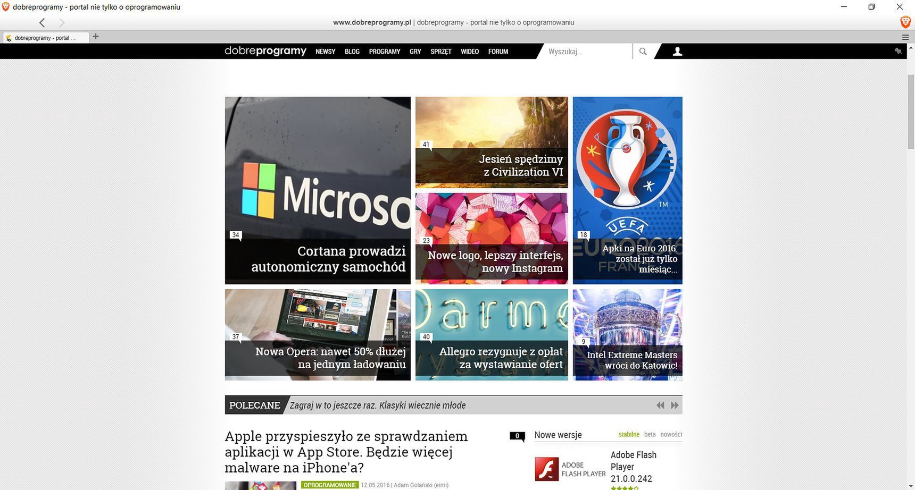Open Adobe Flash Player 21.0.0.242 entry
Image resolution: width=915 pixels, height=490 pixels.
(633, 467)
